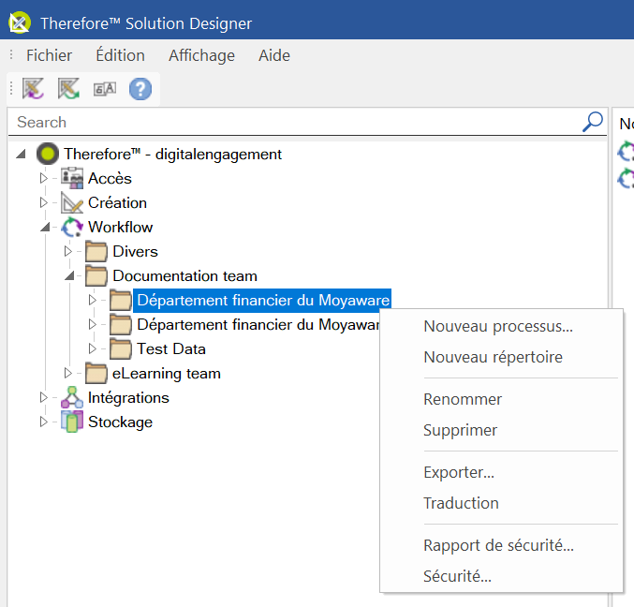Collapse the Workflow tree node
Viewport: 634px width, 607px height.
click(45, 227)
